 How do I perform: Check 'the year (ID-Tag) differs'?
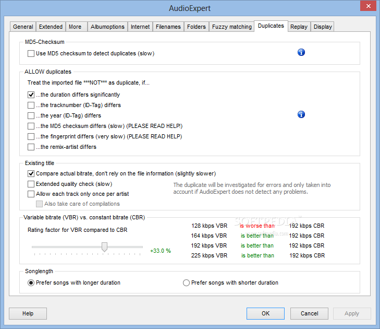(31, 115)
